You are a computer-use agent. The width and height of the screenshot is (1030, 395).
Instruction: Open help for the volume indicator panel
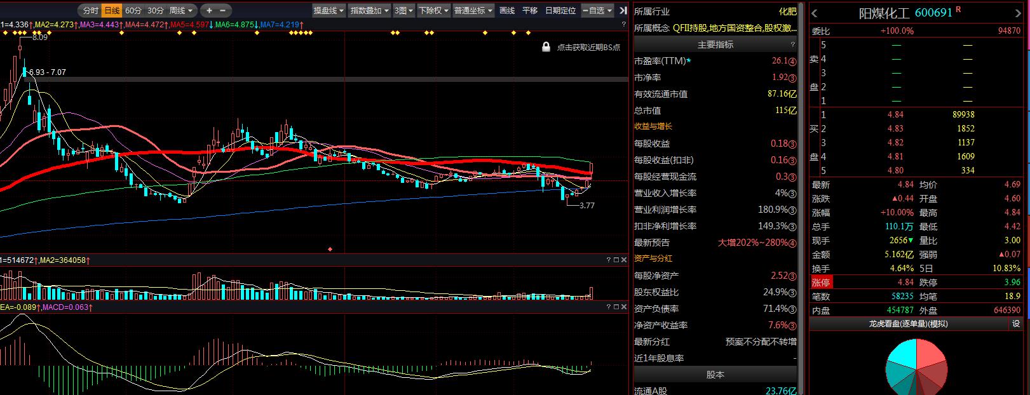(x=608, y=260)
